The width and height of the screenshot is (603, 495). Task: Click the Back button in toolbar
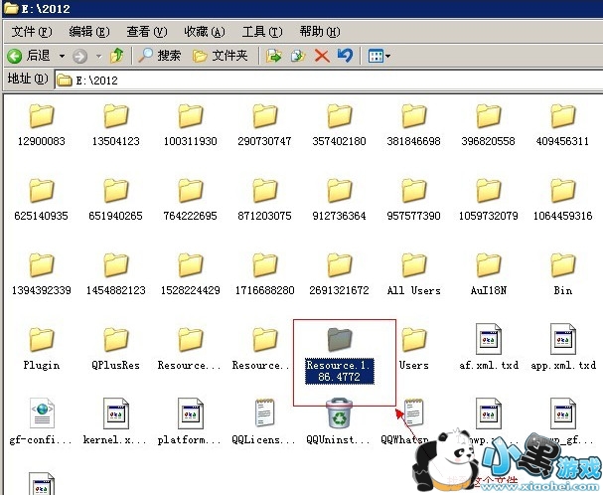[x=29, y=56]
